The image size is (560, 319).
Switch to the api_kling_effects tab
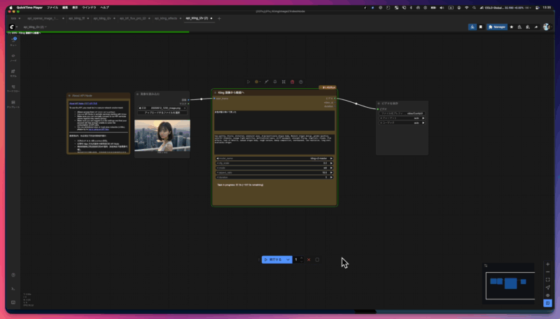click(165, 18)
